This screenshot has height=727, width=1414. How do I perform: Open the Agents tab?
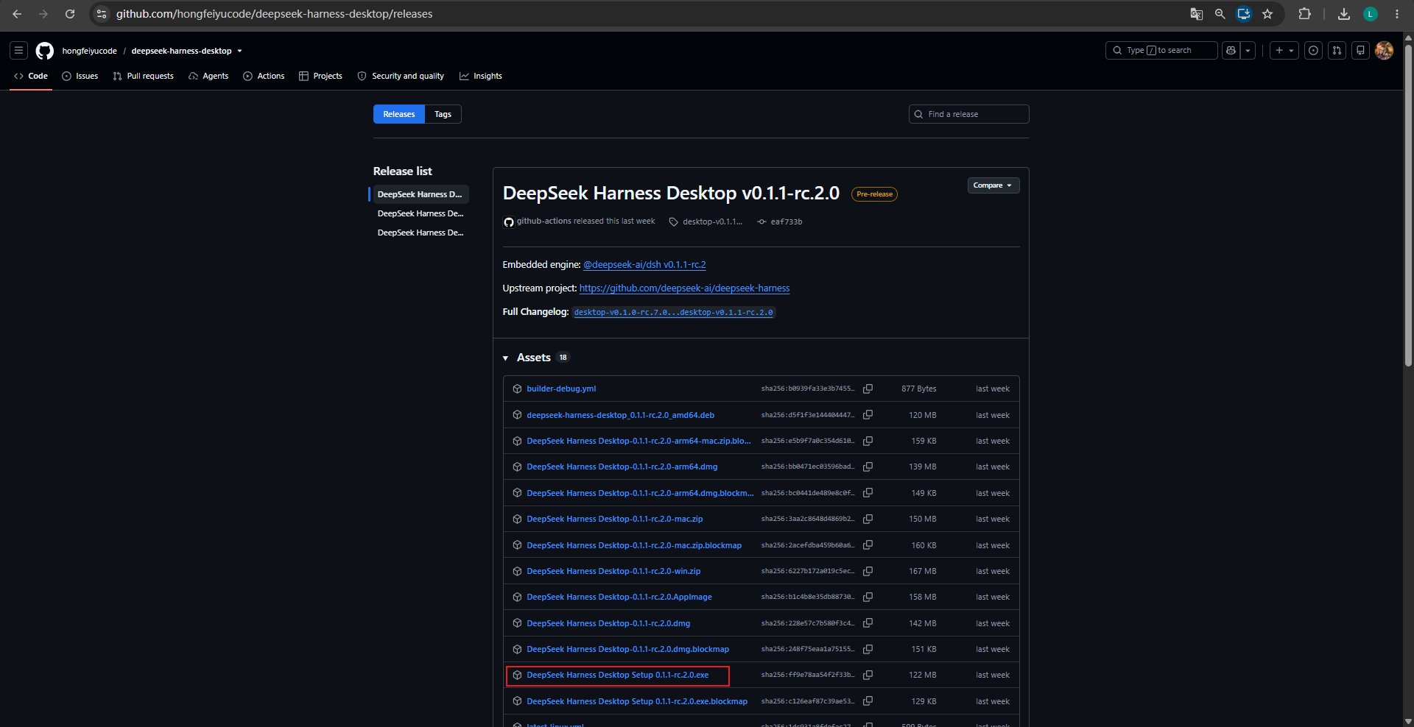click(208, 76)
